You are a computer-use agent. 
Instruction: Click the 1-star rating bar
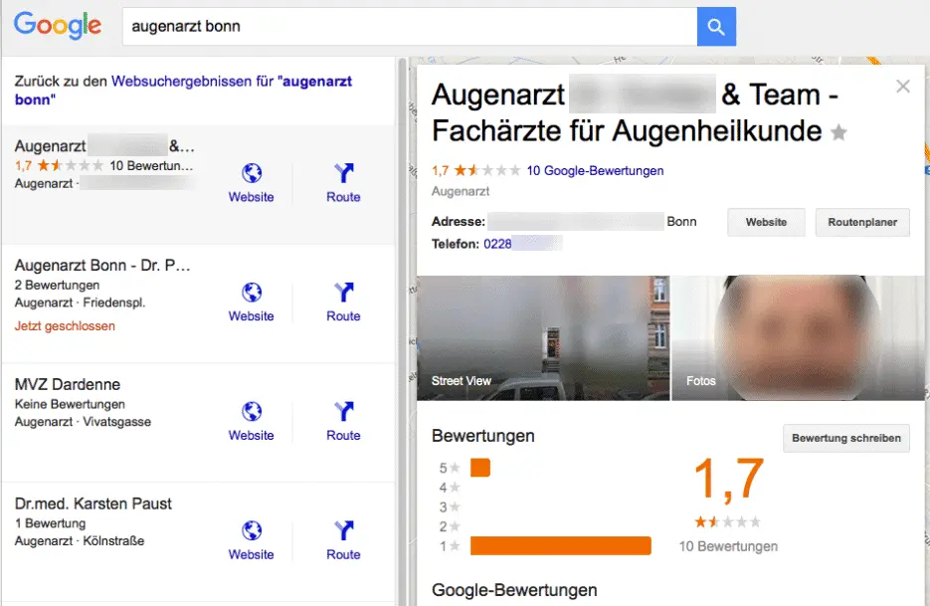point(561,545)
